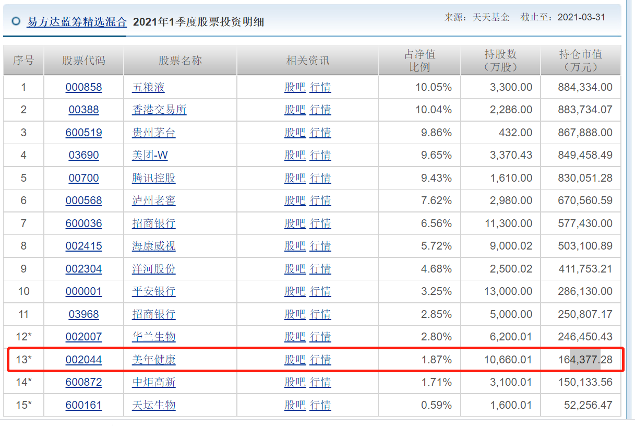The height and width of the screenshot is (426, 635).
Task: Open the 海康威视 stock link
Action: [151, 246]
